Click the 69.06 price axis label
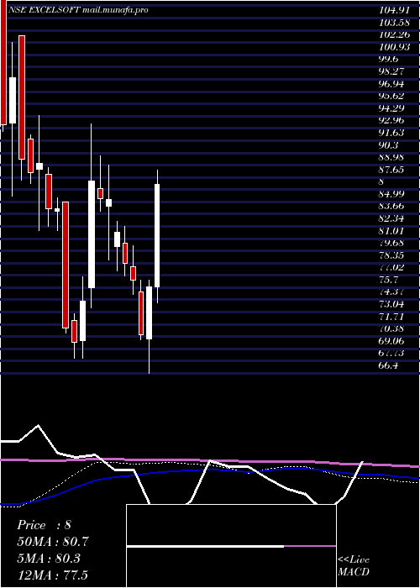 point(391,341)
